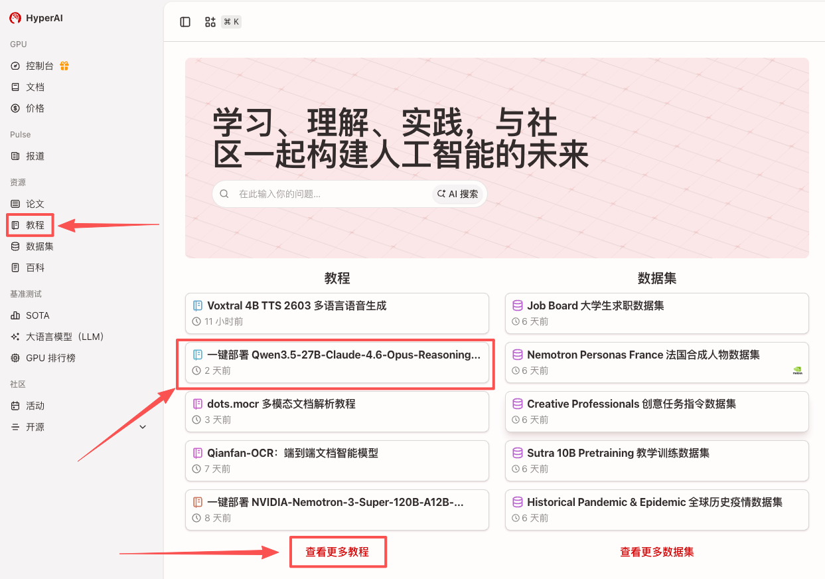
Task: Open 教程 in the sidebar
Action: [35, 225]
